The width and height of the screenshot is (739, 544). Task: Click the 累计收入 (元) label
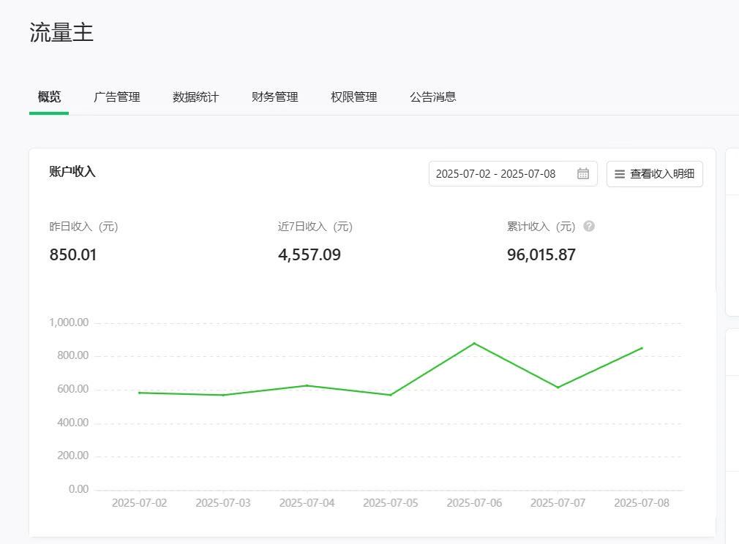pos(541,227)
